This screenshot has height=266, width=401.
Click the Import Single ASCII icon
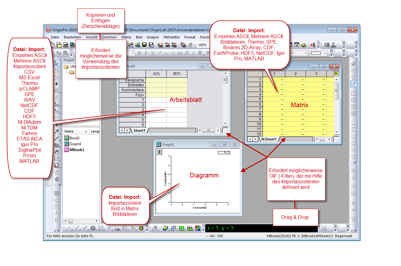point(167,45)
